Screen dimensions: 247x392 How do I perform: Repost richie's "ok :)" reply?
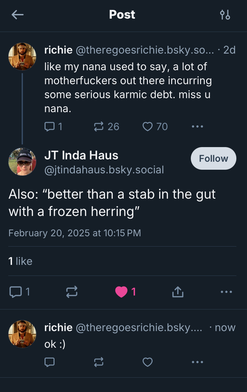(99, 362)
